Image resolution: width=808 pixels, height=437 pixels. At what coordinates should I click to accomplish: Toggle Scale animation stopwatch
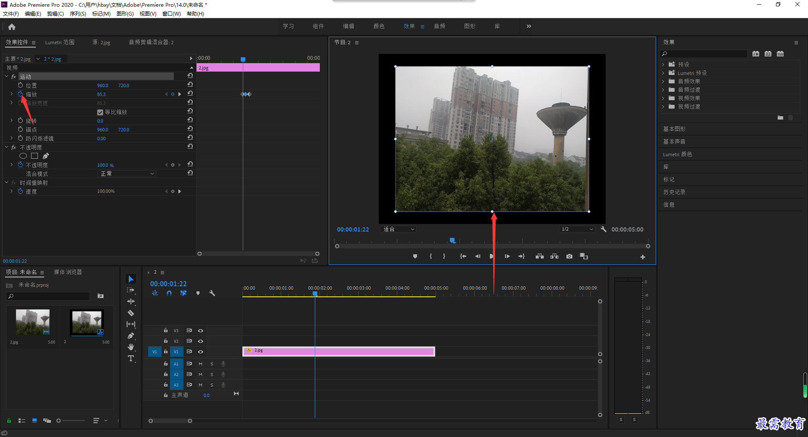20,94
